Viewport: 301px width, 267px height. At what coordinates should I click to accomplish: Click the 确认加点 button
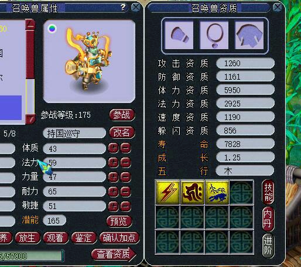119,238
